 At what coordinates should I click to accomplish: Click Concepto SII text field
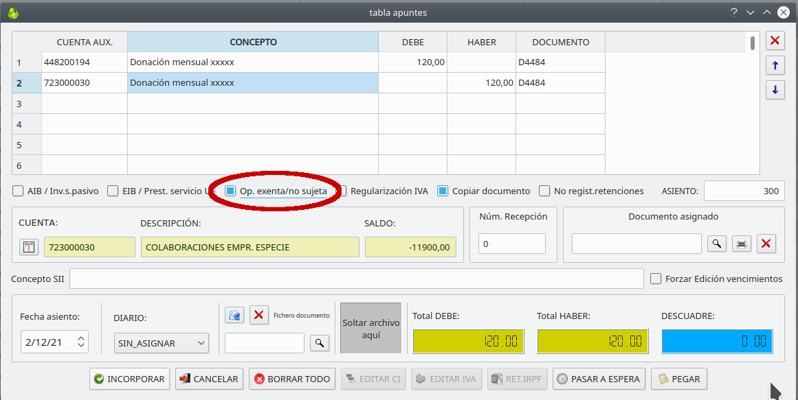[356, 279]
